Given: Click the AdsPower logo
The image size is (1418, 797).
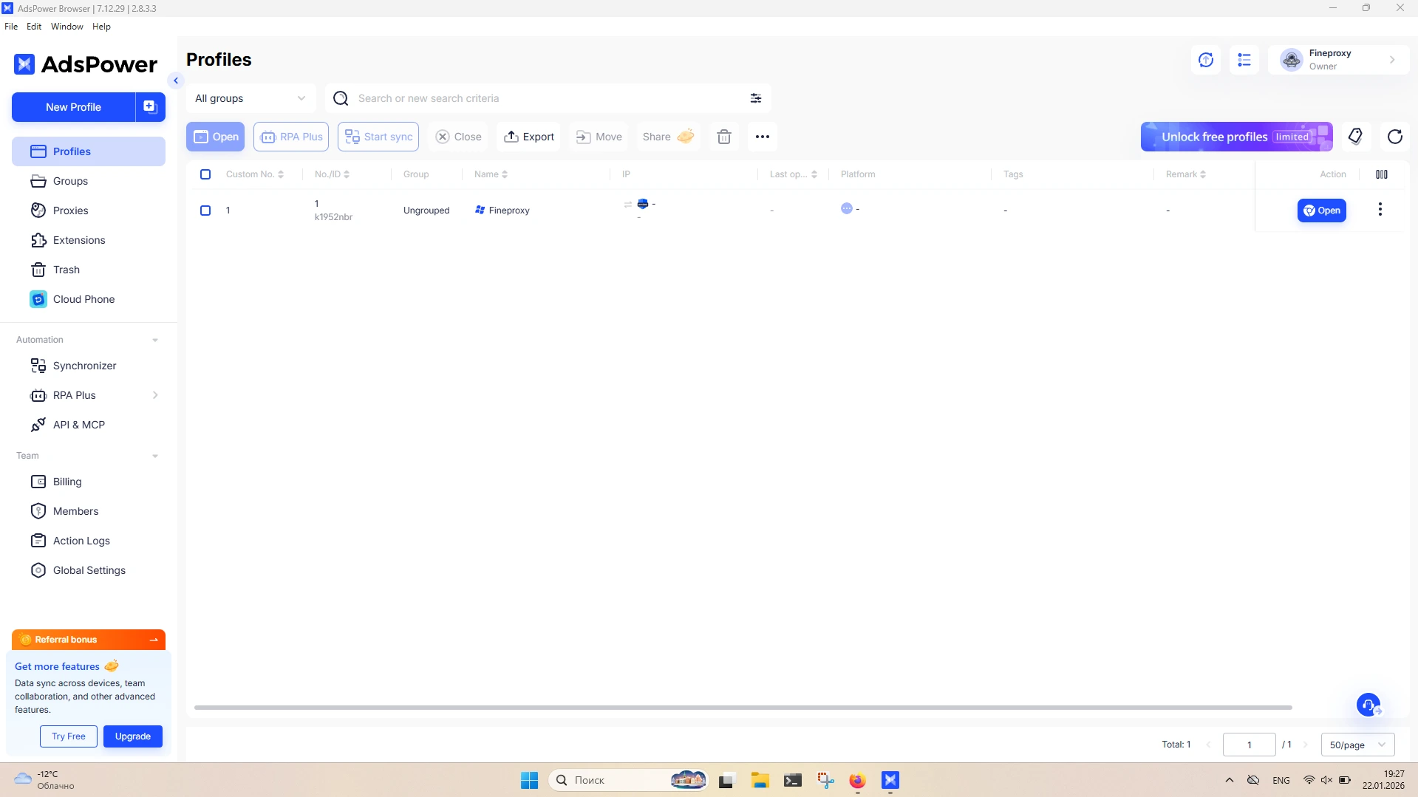Looking at the screenshot, I should point(86,64).
